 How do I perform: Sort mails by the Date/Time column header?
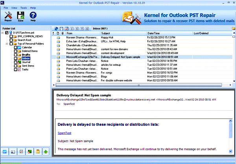[x=170, y=33]
